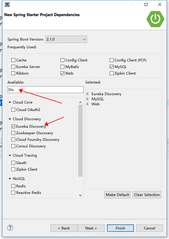
Task: Enable the Cache checkbox
Action: pos(13,60)
